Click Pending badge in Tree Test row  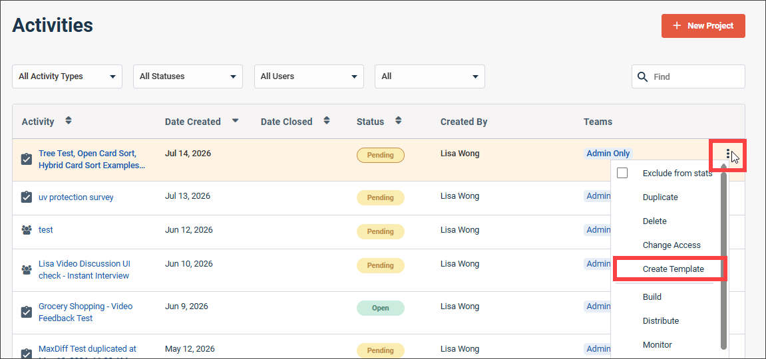coord(381,155)
